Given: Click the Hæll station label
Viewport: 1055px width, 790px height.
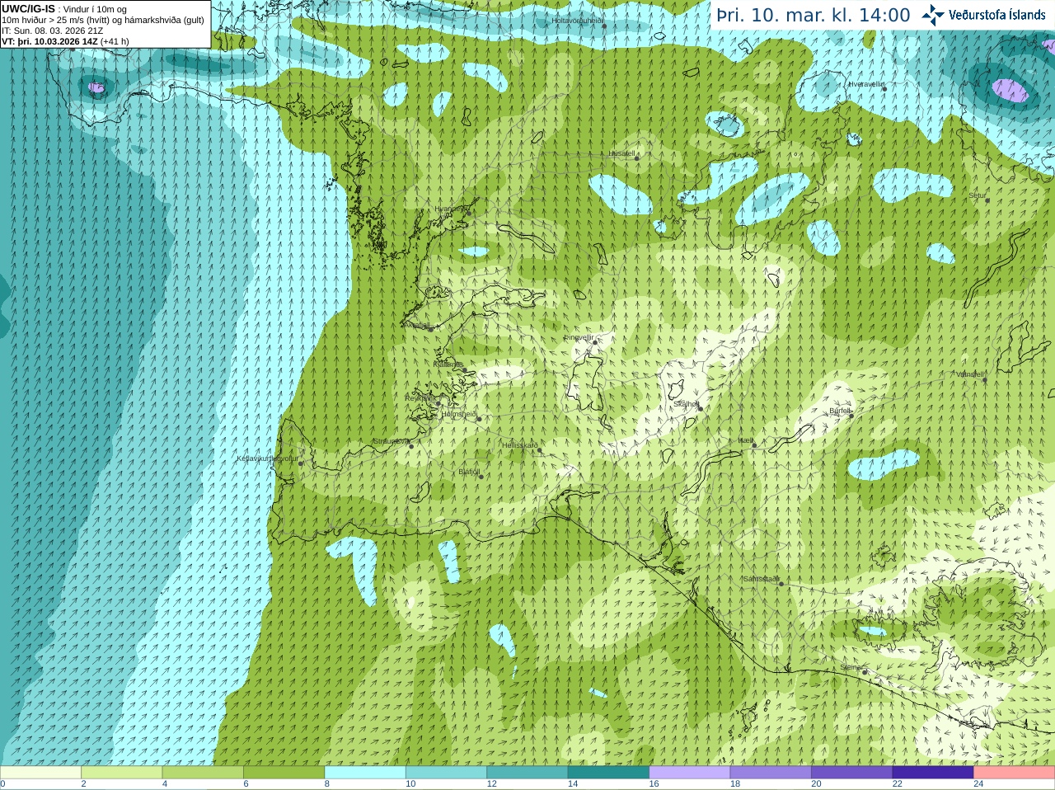Looking at the screenshot, I should (x=746, y=441).
